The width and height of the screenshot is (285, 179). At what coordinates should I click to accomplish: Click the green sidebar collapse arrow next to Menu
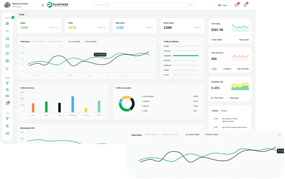coord(13,17)
